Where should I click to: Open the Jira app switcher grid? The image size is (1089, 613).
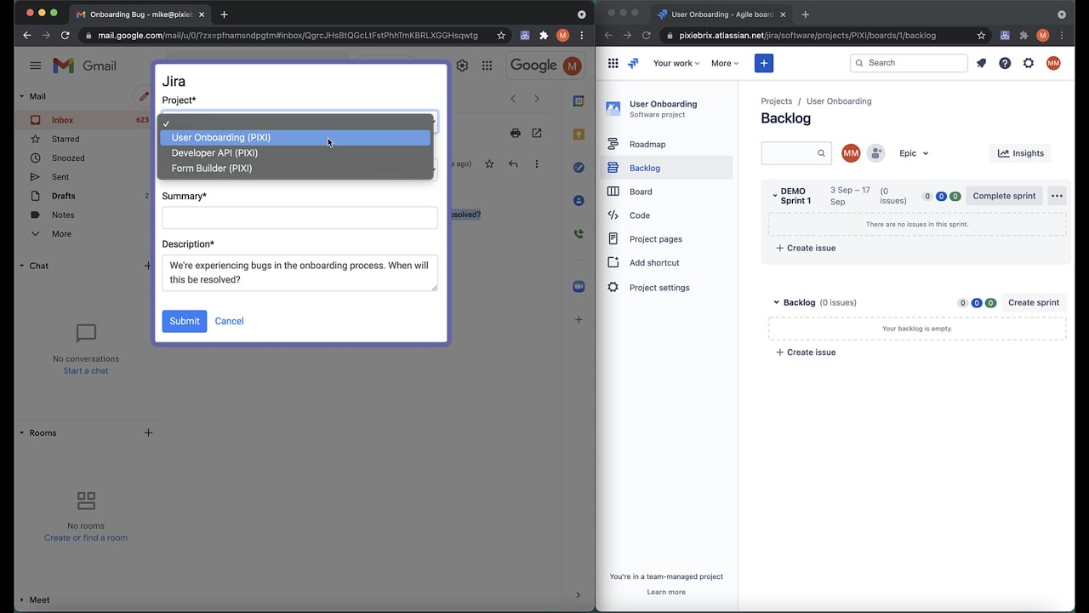[x=613, y=63]
